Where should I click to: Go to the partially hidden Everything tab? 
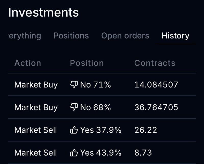click(25, 36)
